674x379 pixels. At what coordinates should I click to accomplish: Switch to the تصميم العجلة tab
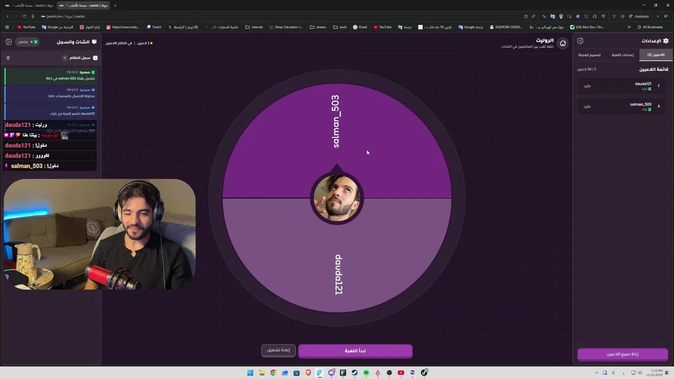[x=589, y=55]
